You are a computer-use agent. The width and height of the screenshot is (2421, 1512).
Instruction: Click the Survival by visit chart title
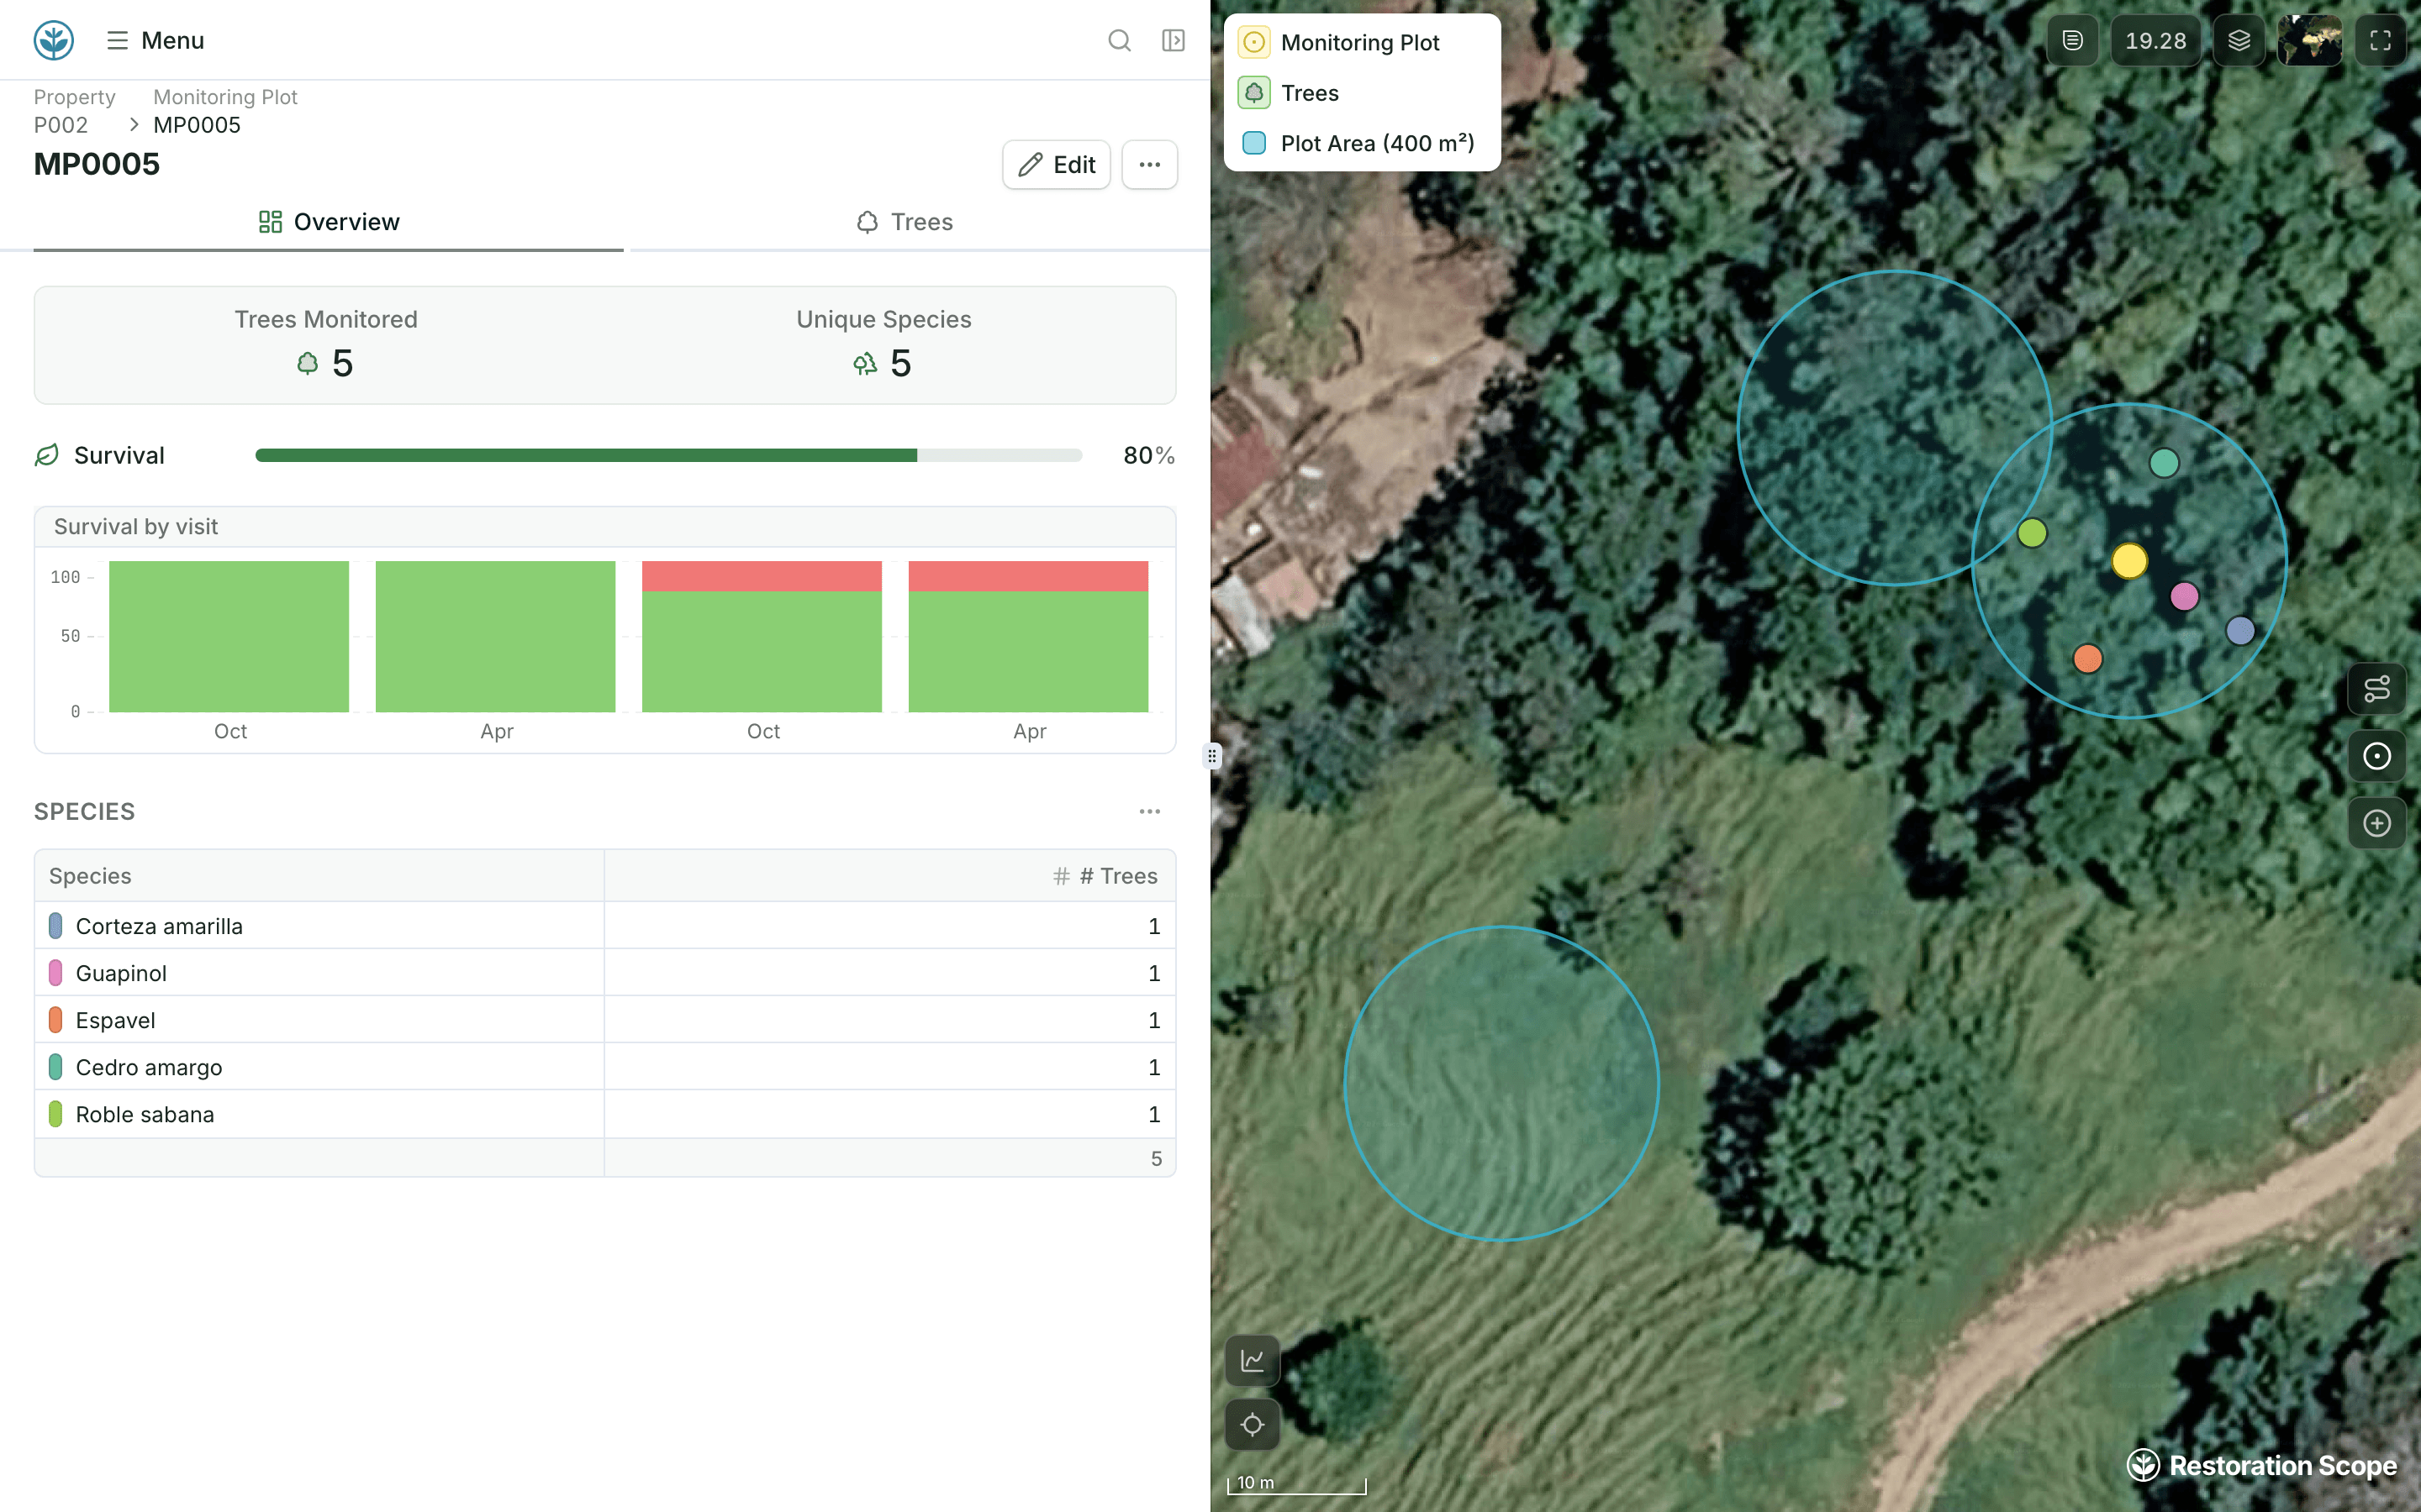136,527
